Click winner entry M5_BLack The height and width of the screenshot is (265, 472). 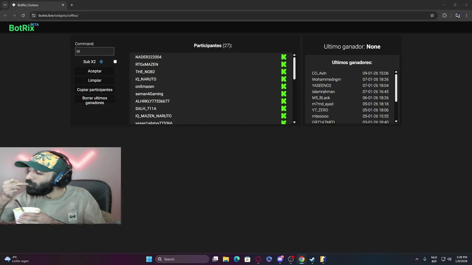(x=321, y=98)
